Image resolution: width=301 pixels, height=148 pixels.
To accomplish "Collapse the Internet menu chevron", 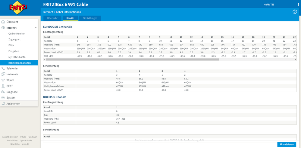I will tap(36, 28).
